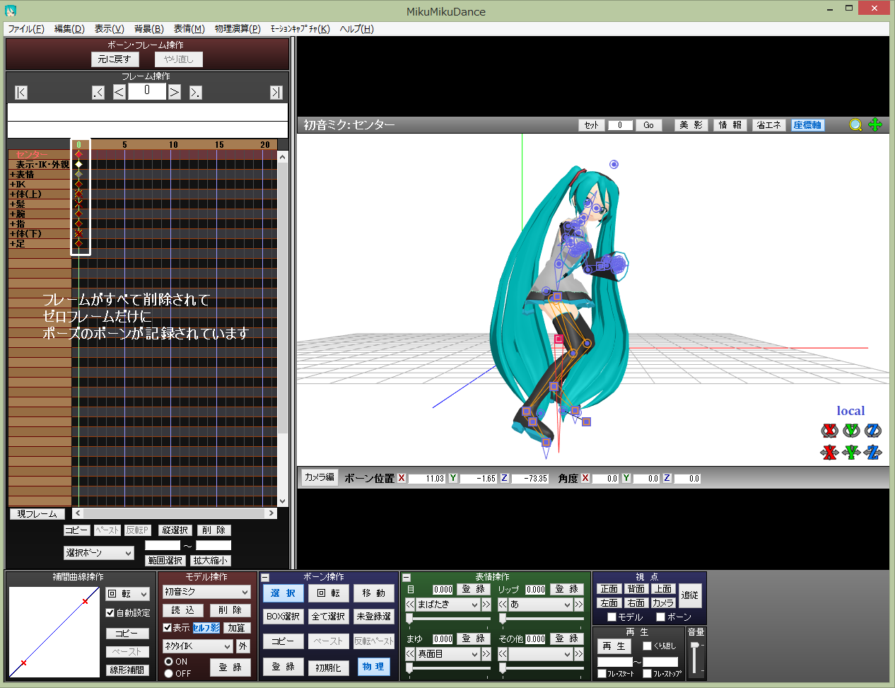The image size is (895, 688).
Task: Open the 物理演算(P) menu
Action: coord(238,29)
